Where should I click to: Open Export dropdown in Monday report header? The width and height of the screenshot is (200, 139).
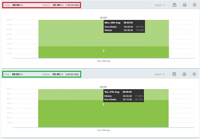[x=160, y=5]
